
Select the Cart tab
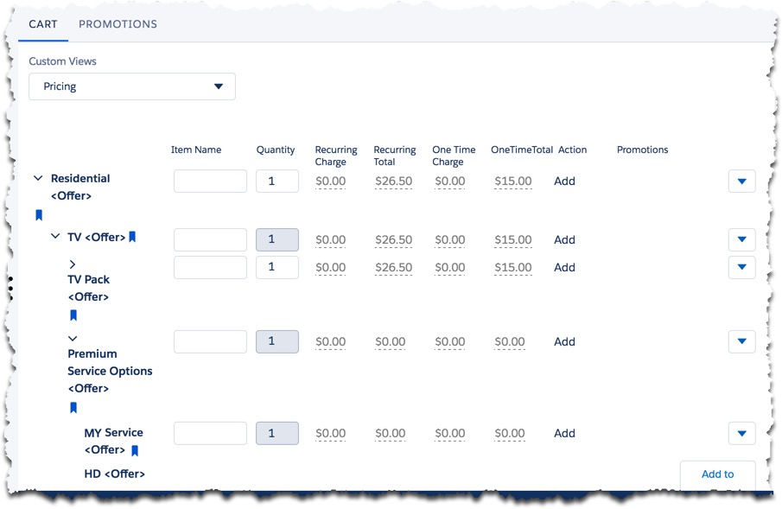43,24
